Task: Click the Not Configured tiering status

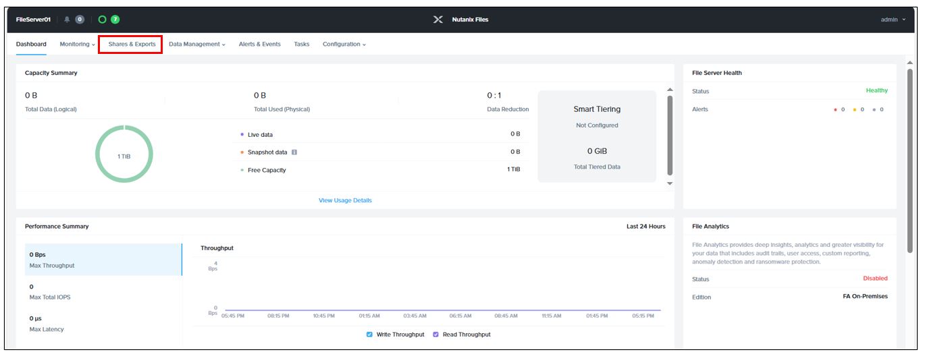Action: click(x=597, y=125)
